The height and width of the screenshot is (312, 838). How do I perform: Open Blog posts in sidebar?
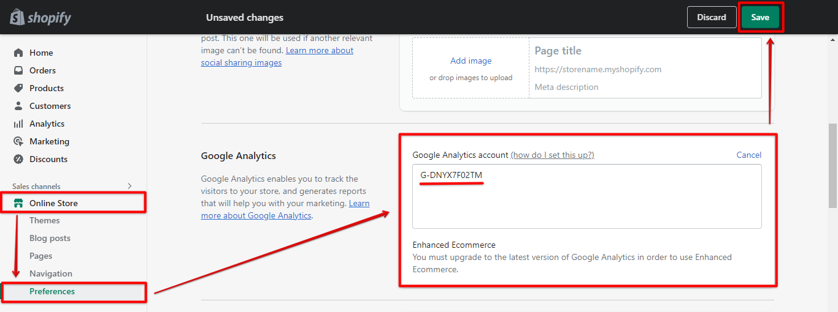point(50,238)
